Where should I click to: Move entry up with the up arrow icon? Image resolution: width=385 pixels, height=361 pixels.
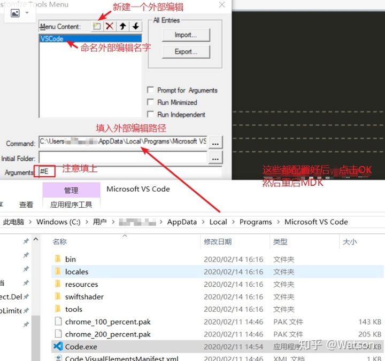coord(123,26)
